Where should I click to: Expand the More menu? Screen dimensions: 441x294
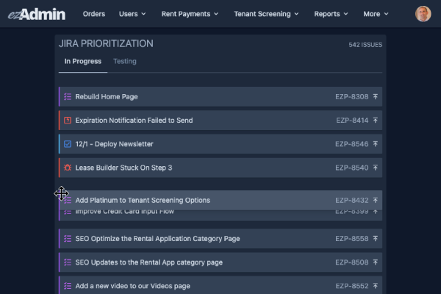coord(376,14)
